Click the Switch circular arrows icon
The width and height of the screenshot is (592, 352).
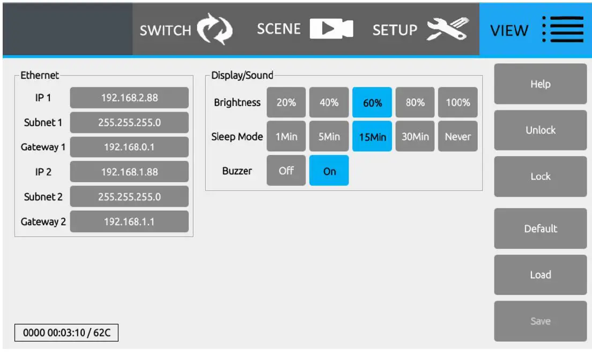coord(215,29)
